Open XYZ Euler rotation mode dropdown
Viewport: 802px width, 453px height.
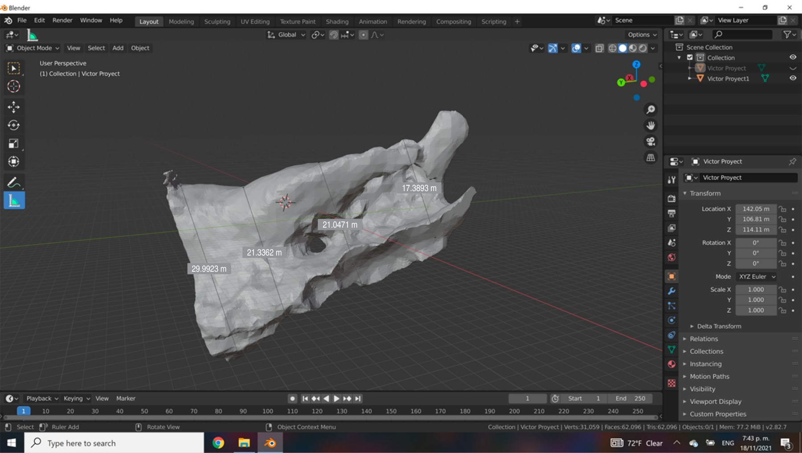(757, 277)
